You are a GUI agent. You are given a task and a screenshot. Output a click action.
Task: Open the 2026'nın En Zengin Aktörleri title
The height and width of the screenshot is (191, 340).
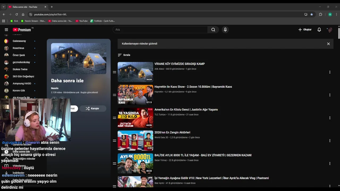click(172, 132)
